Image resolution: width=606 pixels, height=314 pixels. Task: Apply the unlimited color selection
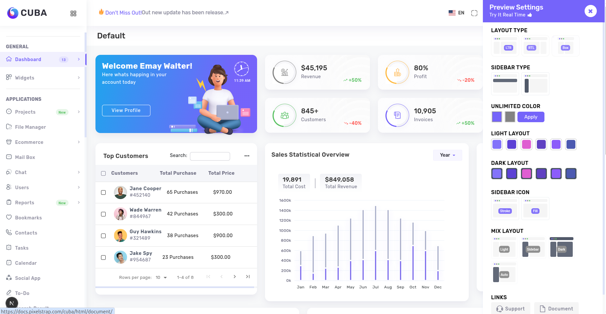click(531, 117)
